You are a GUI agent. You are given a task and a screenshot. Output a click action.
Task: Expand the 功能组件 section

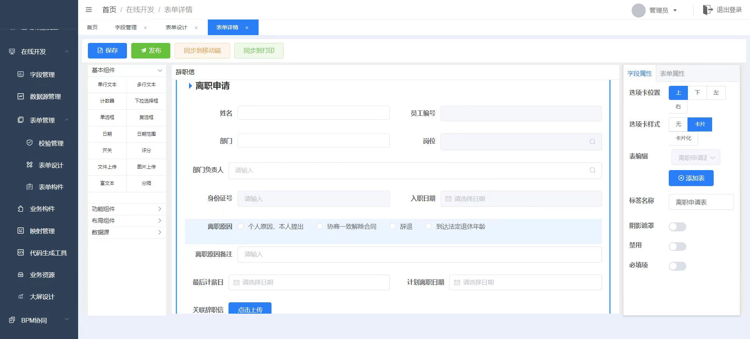point(160,209)
